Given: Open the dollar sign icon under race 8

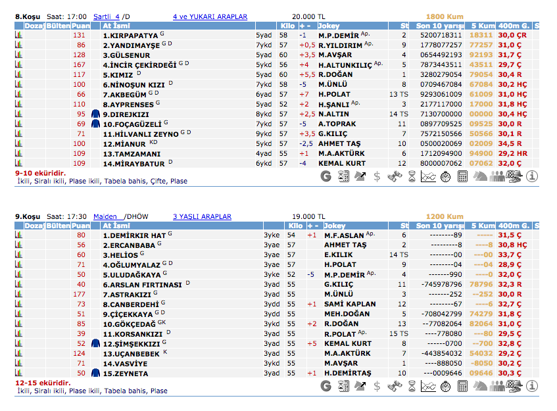Looking at the screenshot, I should (x=377, y=176).
